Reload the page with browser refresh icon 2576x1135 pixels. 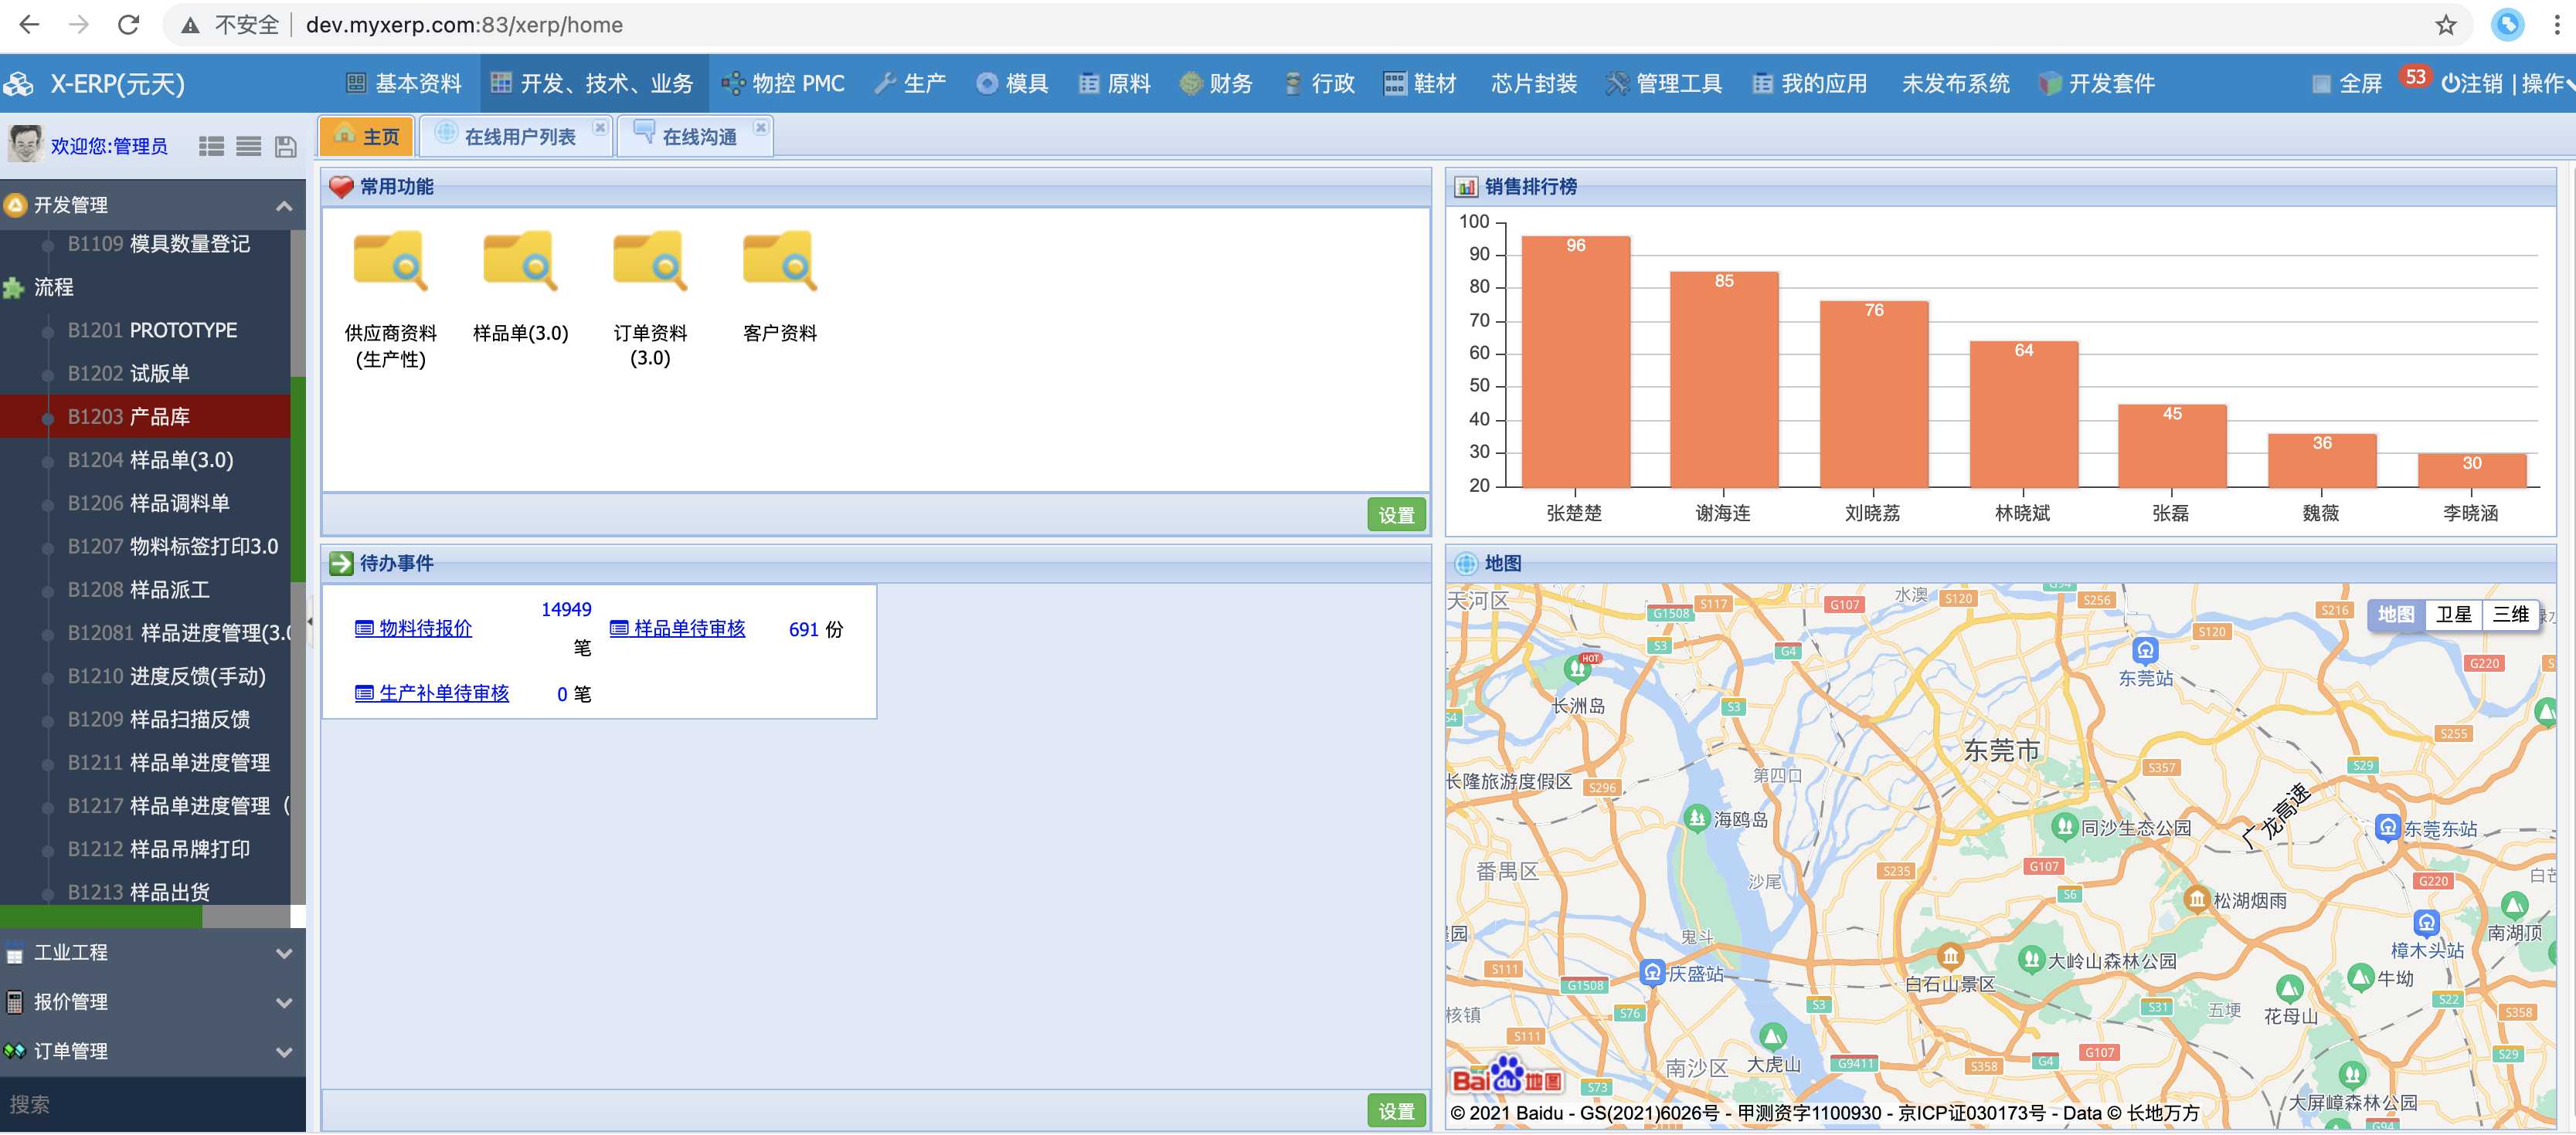click(128, 25)
